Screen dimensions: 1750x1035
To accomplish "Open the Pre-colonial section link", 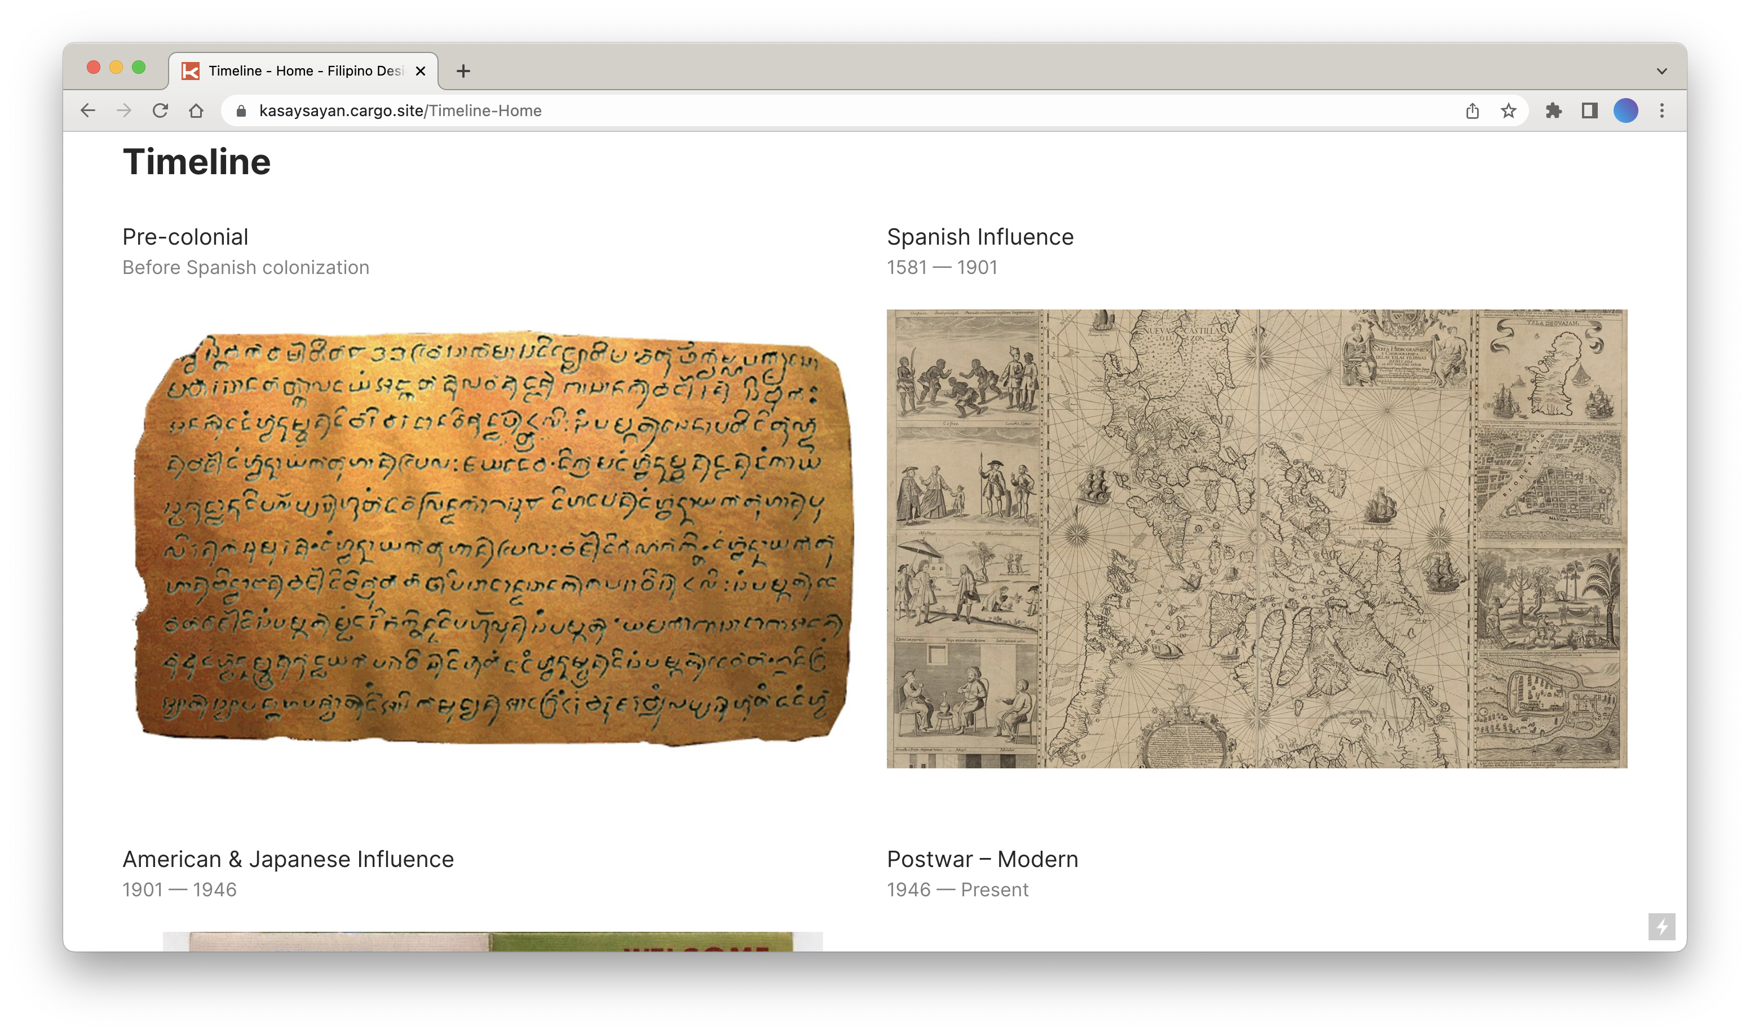I will click(185, 237).
